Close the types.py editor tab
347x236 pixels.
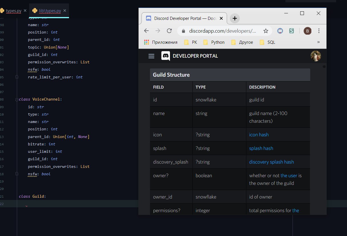pyautogui.click(x=25, y=11)
